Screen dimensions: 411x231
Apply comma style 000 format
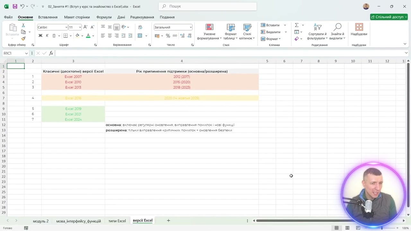[x=175, y=36]
